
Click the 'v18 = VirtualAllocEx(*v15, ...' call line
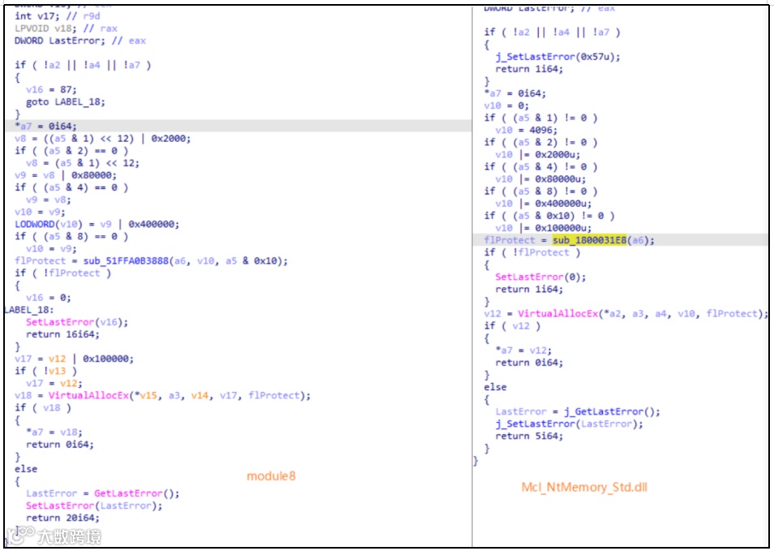coord(162,396)
